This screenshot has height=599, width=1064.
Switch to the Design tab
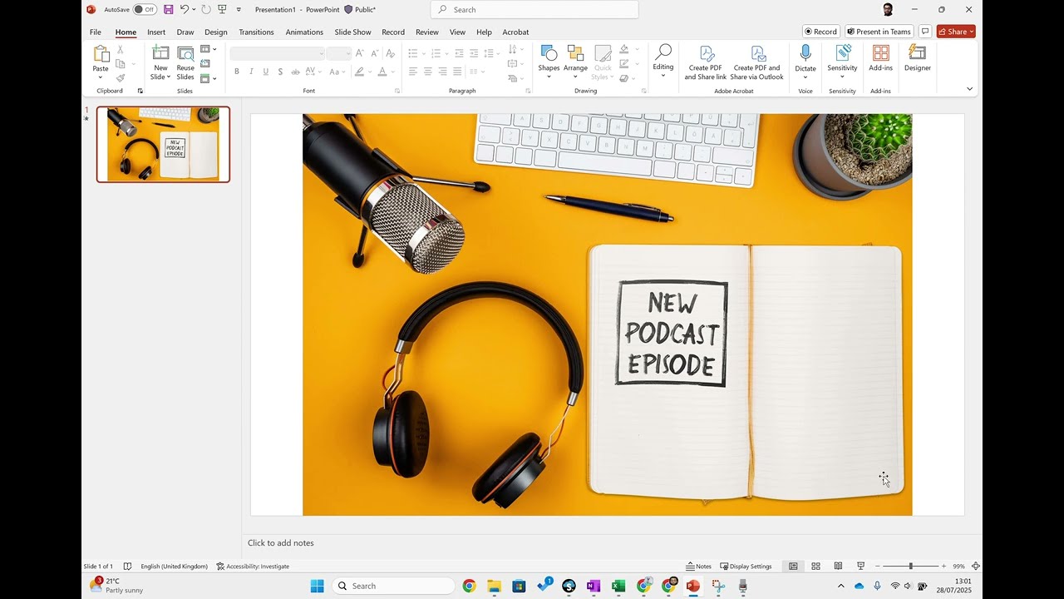(216, 32)
